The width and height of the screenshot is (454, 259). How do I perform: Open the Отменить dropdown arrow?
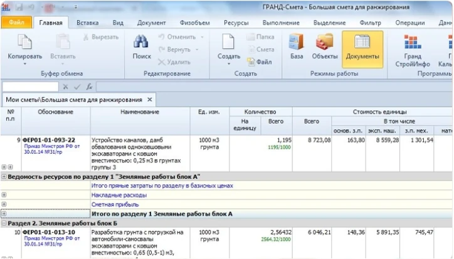coord(202,37)
